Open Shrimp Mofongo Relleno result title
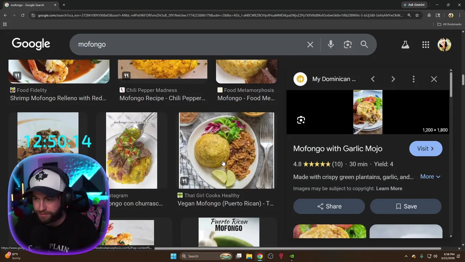This screenshot has width=465, height=262. click(58, 98)
